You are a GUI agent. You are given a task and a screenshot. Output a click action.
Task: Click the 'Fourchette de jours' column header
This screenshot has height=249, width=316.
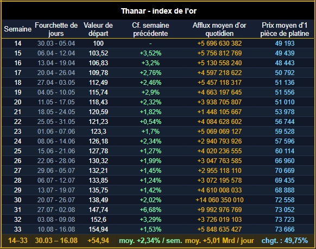(56, 29)
